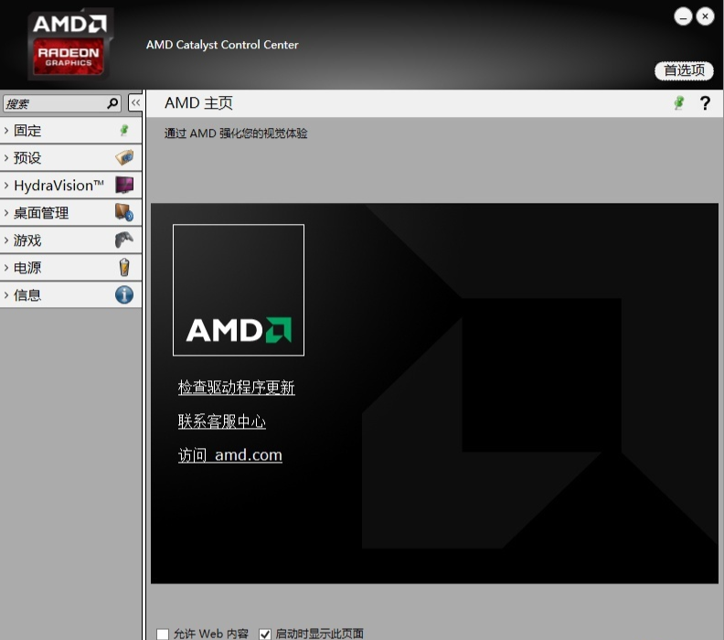Screen dimensions: 724x640
Task: Open 游戏 sidebar item
Action: 70,240
